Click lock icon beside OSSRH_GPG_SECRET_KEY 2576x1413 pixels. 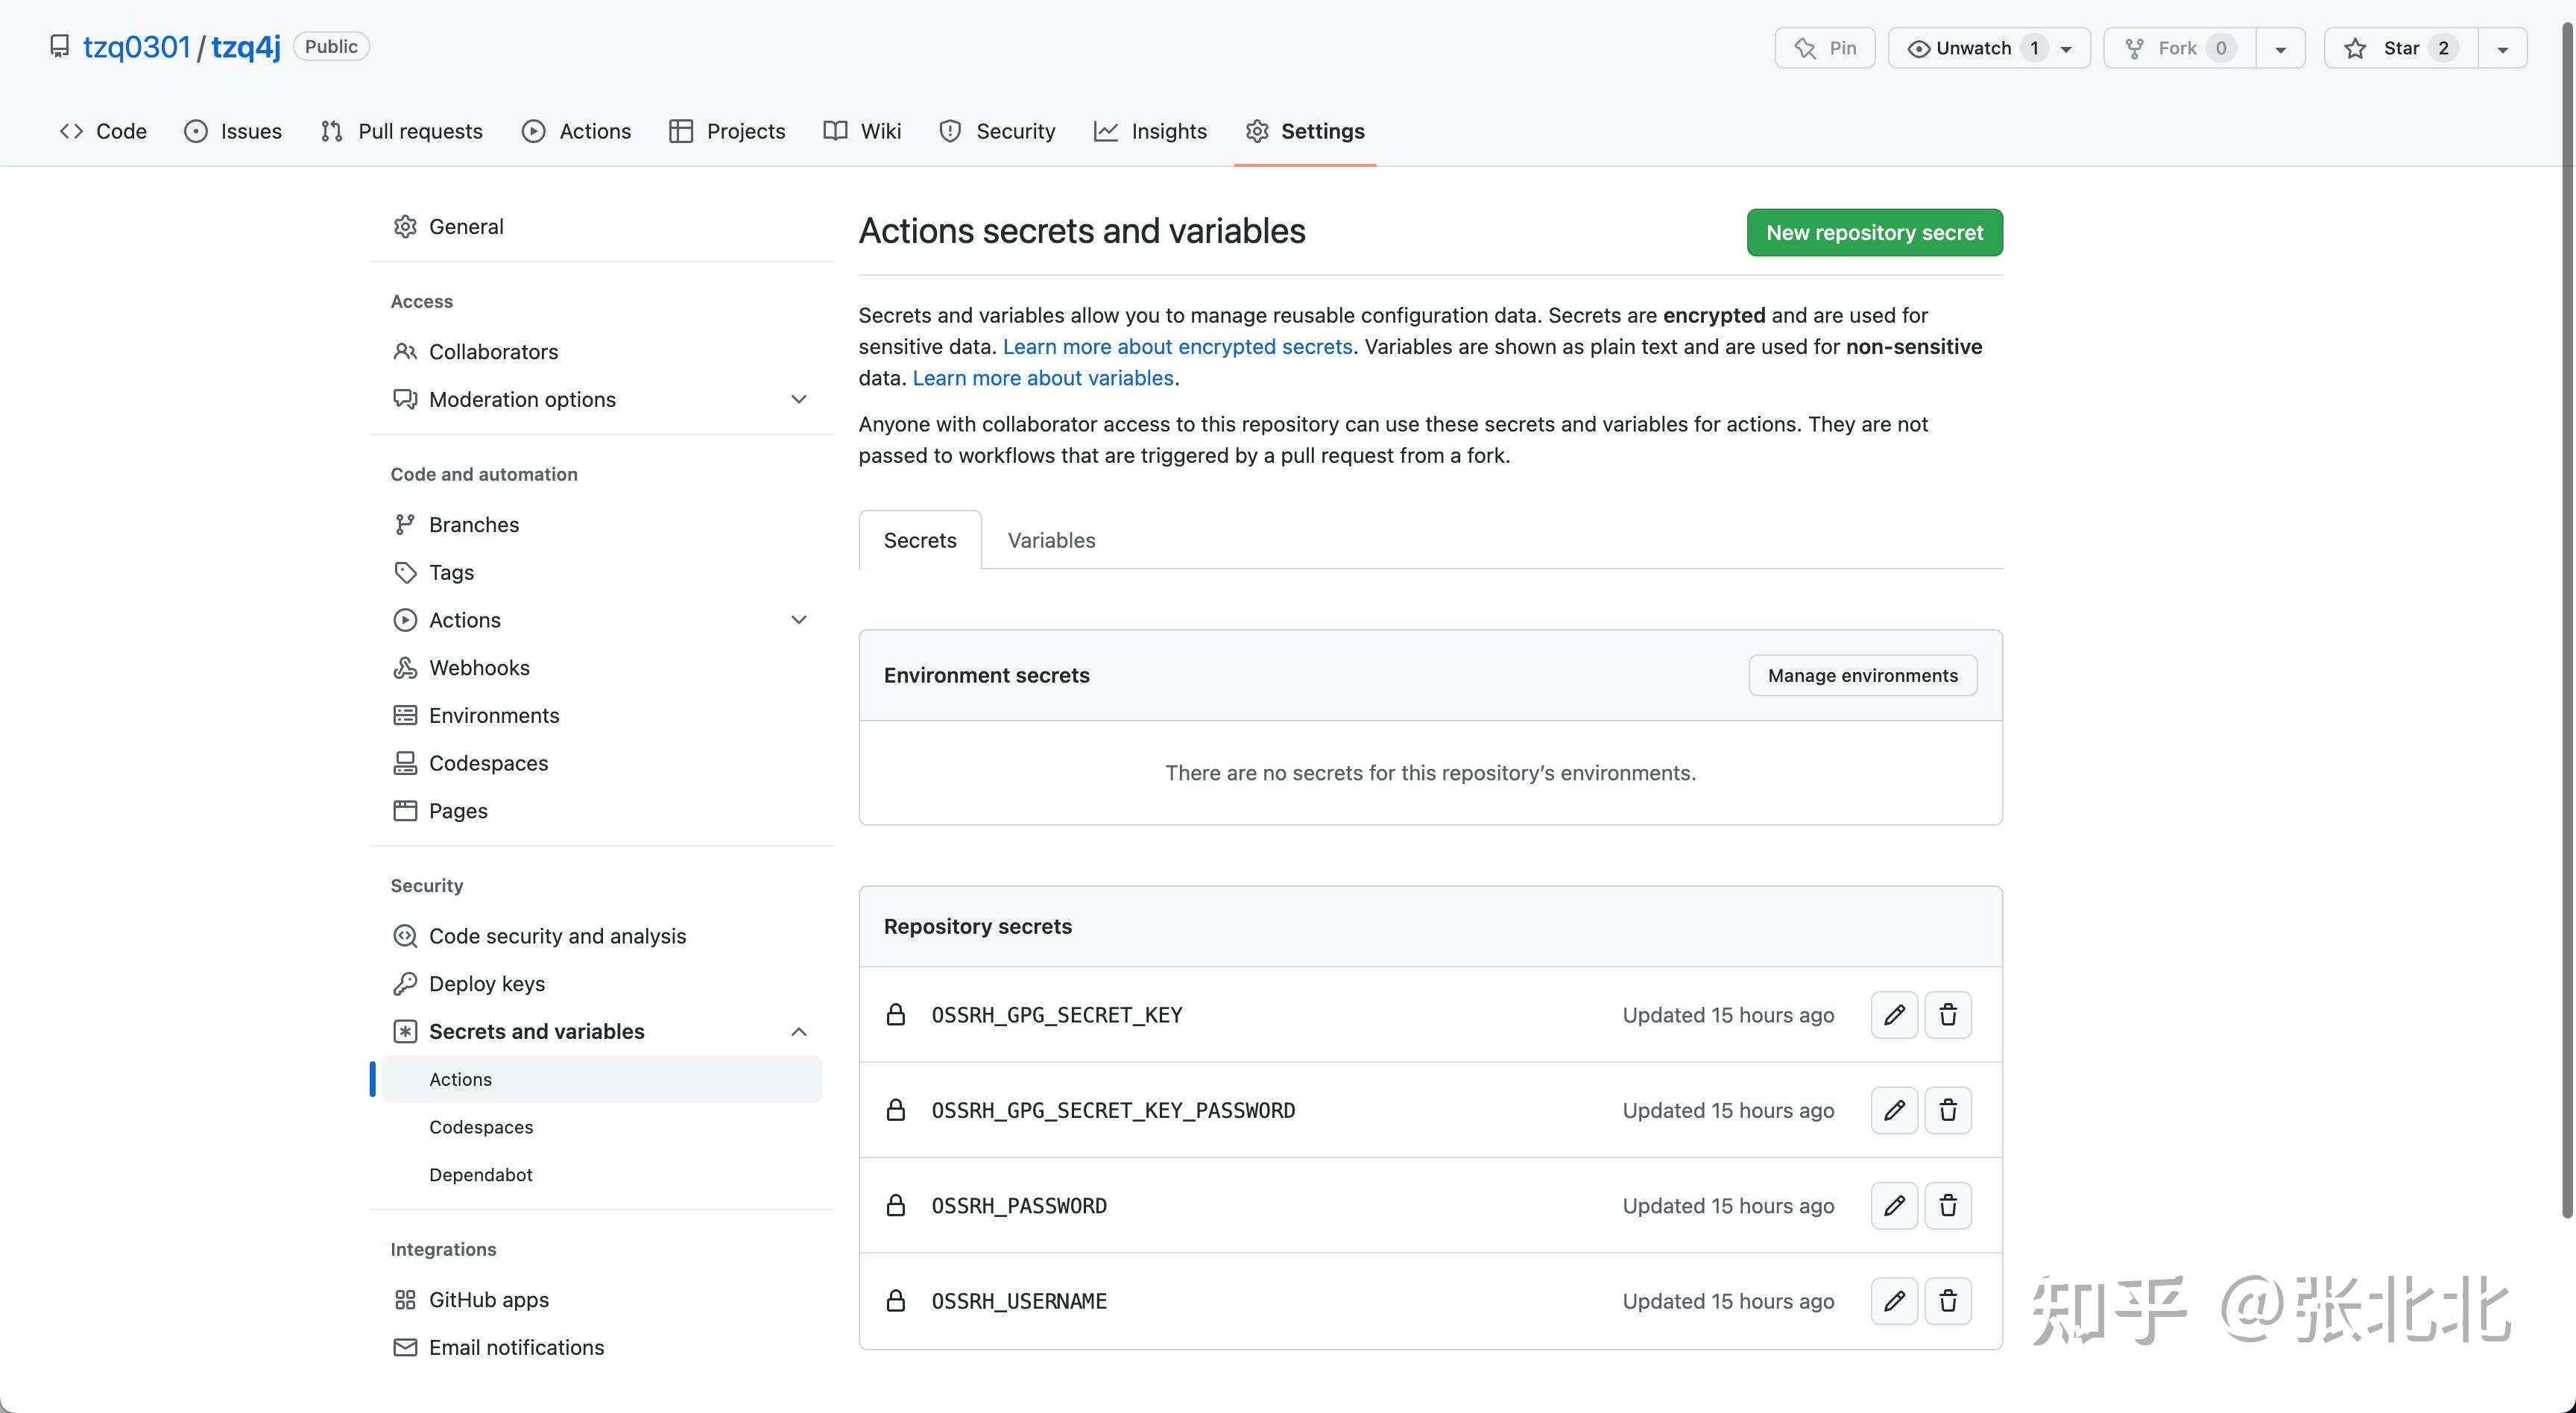pyautogui.click(x=896, y=1015)
